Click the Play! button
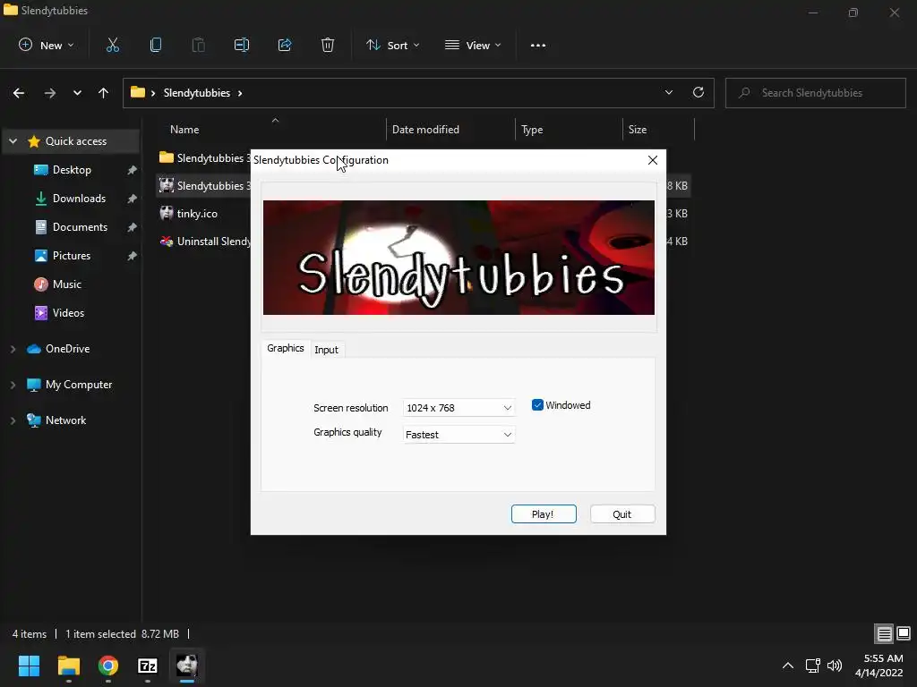 (544, 514)
